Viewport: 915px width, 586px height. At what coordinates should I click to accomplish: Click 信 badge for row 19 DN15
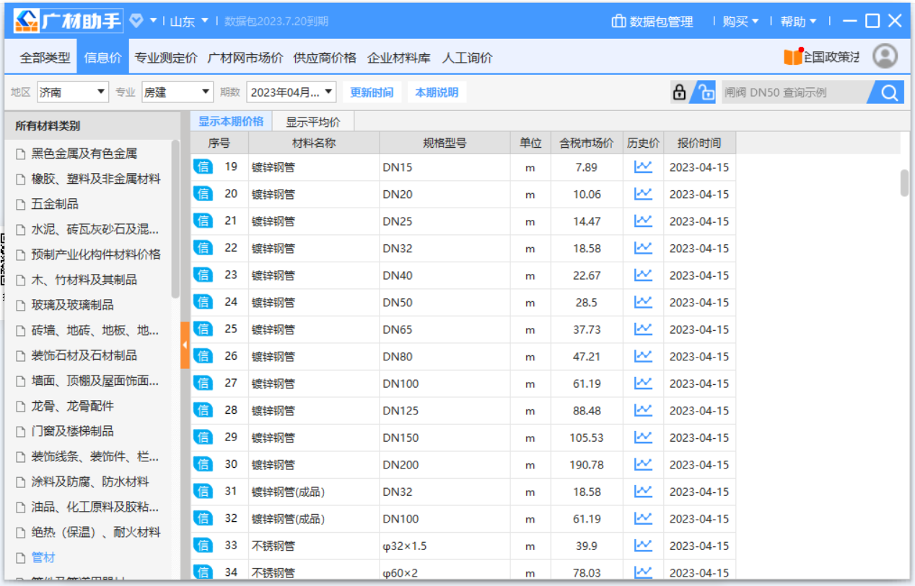pyautogui.click(x=203, y=167)
